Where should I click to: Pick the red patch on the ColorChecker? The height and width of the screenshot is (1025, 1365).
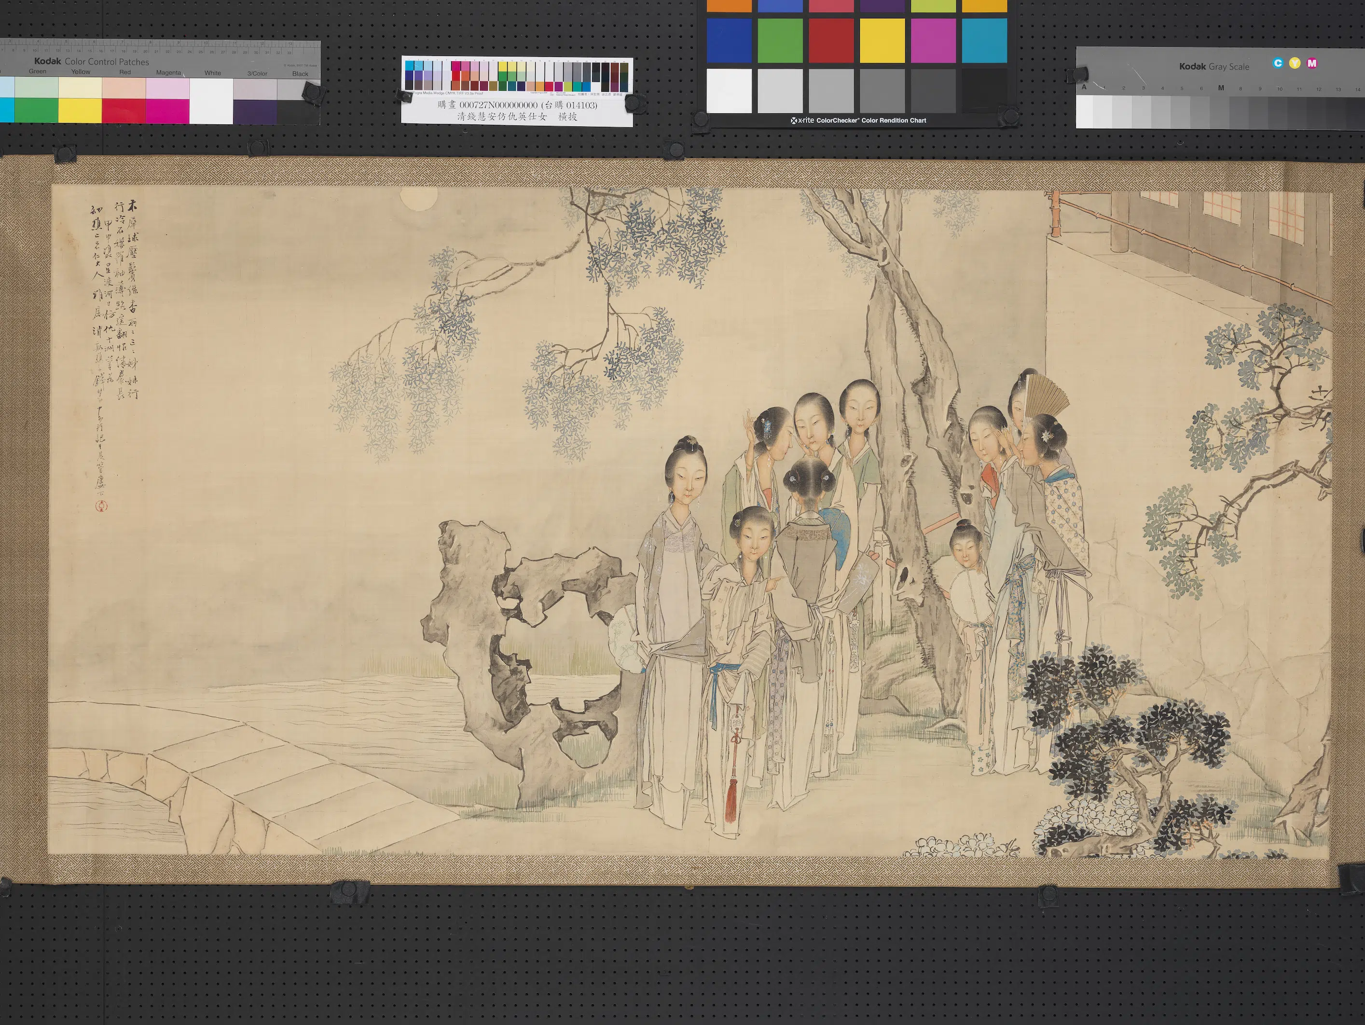coord(831,40)
